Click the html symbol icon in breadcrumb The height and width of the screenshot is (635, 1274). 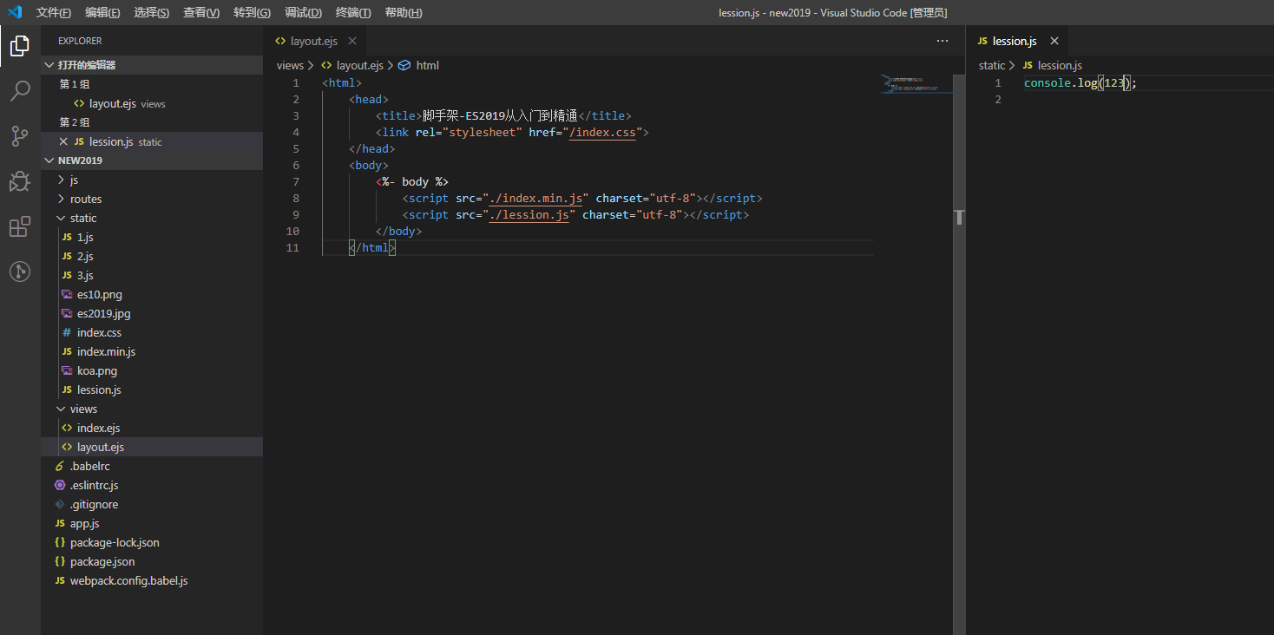pos(404,65)
